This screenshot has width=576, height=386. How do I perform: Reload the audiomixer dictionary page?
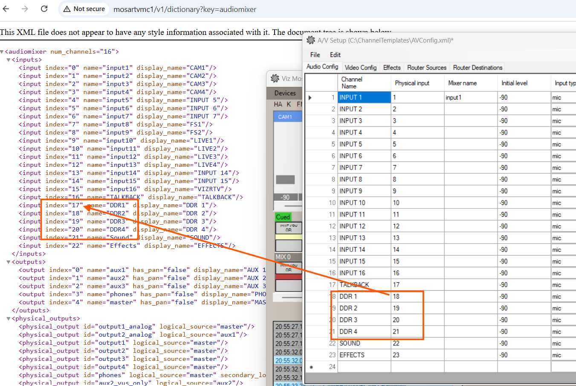tap(44, 9)
